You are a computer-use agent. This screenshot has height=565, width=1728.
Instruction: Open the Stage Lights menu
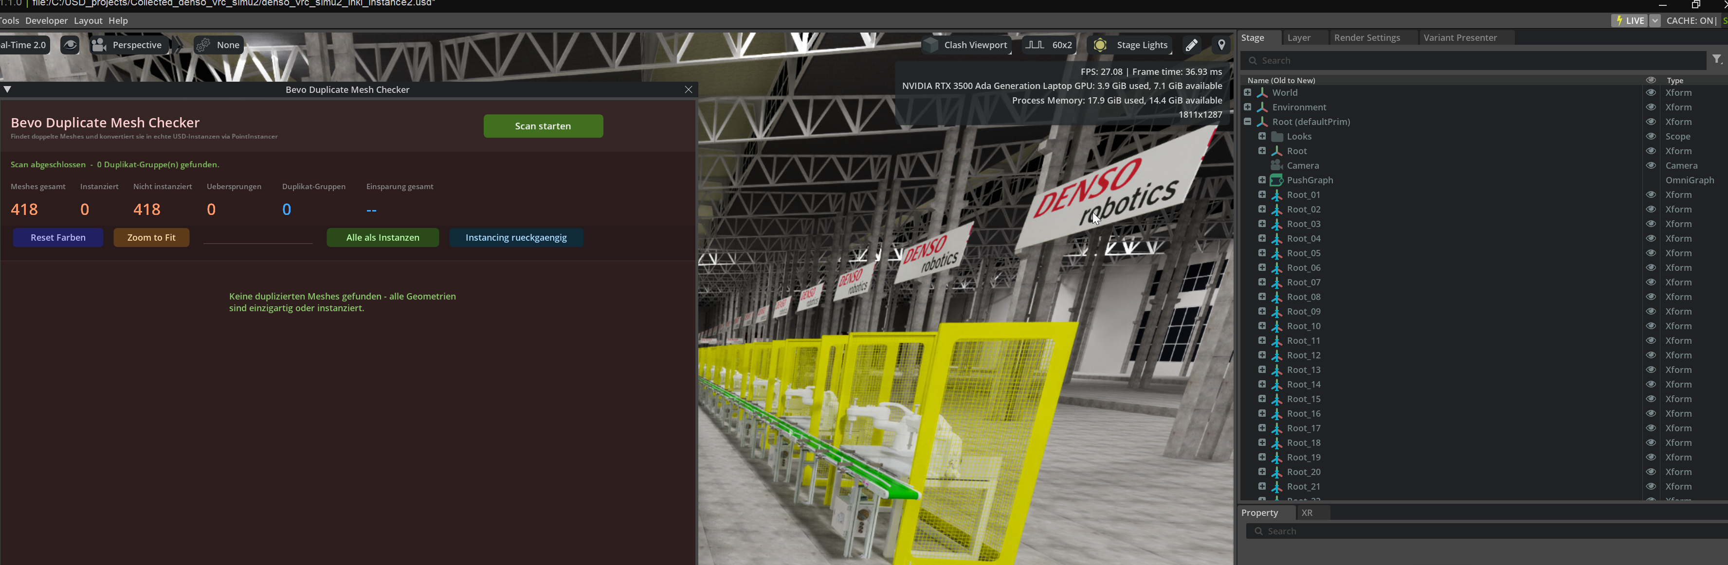point(1130,45)
